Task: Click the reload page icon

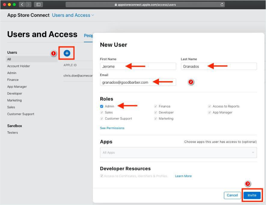Action: (222, 5)
